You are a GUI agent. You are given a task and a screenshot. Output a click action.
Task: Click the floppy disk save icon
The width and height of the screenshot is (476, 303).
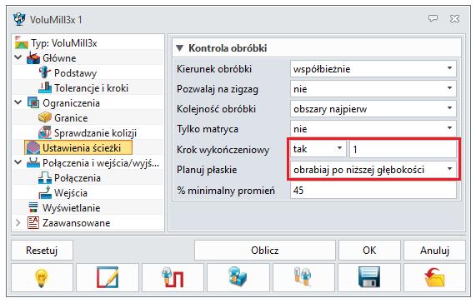coord(369,277)
